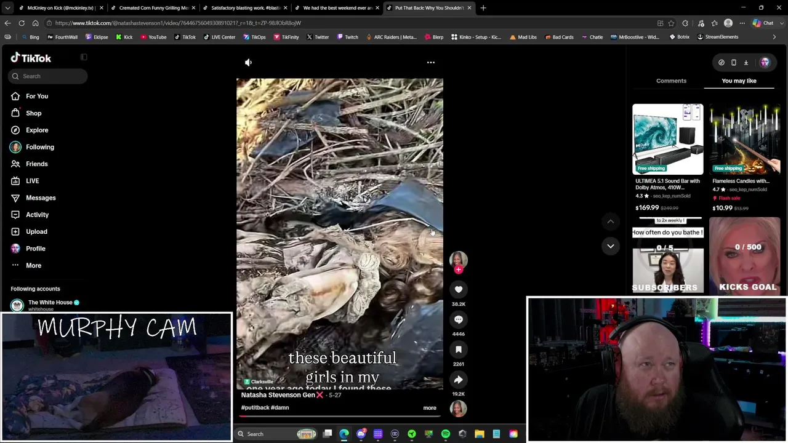The width and height of the screenshot is (788, 443).
Task: Collapse the TikTok sidebar panel
Action: (x=84, y=57)
